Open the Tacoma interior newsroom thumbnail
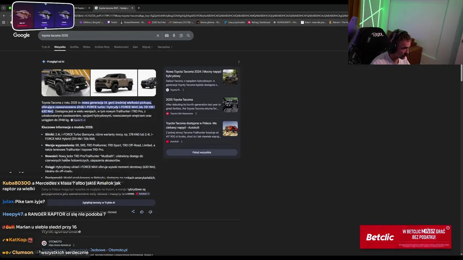The image size is (463, 260). click(230, 105)
